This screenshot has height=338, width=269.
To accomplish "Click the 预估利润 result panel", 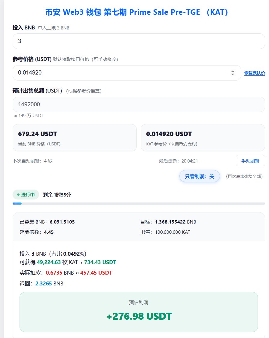I will pyautogui.click(x=139, y=312).
